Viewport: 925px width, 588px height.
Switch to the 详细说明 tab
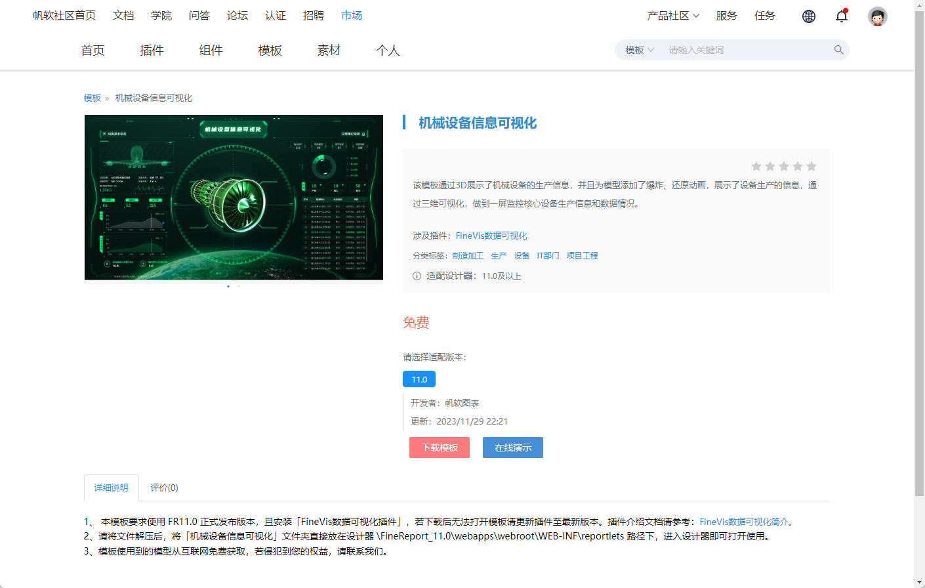click(x=112, y=488)
